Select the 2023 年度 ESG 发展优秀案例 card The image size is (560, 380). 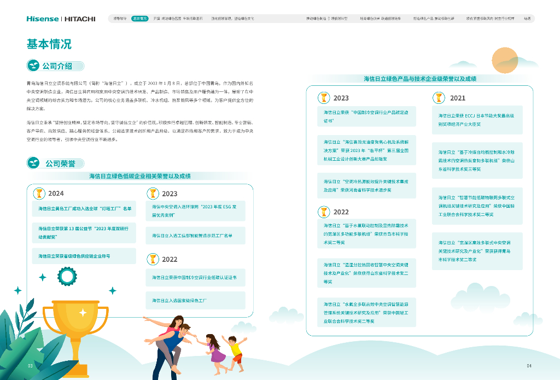[195, 211]
